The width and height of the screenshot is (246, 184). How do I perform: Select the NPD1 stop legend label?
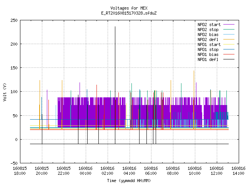208,49
